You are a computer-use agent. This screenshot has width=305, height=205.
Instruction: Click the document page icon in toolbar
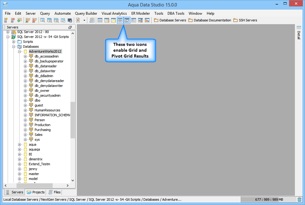pos(78,20)
